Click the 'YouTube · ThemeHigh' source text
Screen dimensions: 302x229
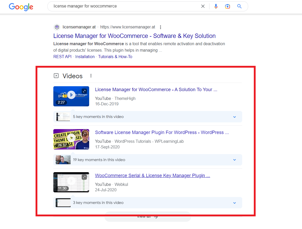pyautogui.click(x=115, y=99)
